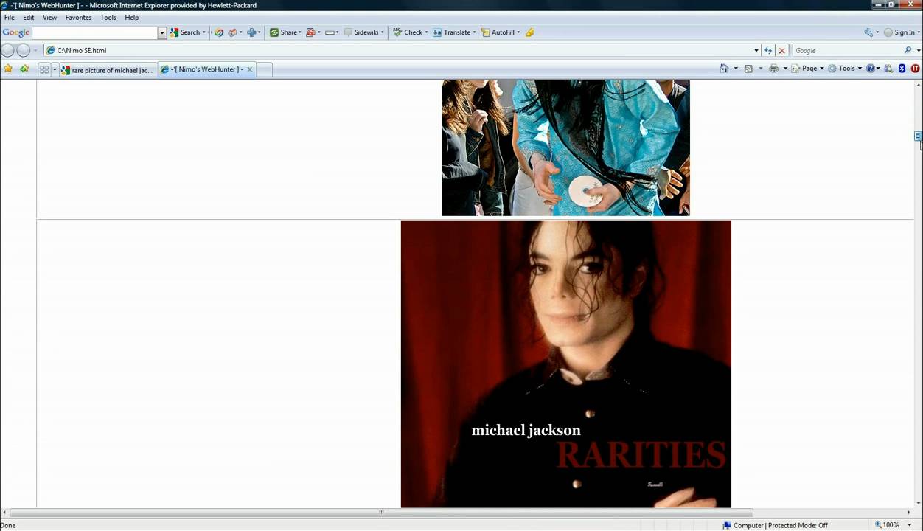Screen dimensions: 923x531
Task: Open the tab list dropdown arrow
Action: tap(54, 69)
